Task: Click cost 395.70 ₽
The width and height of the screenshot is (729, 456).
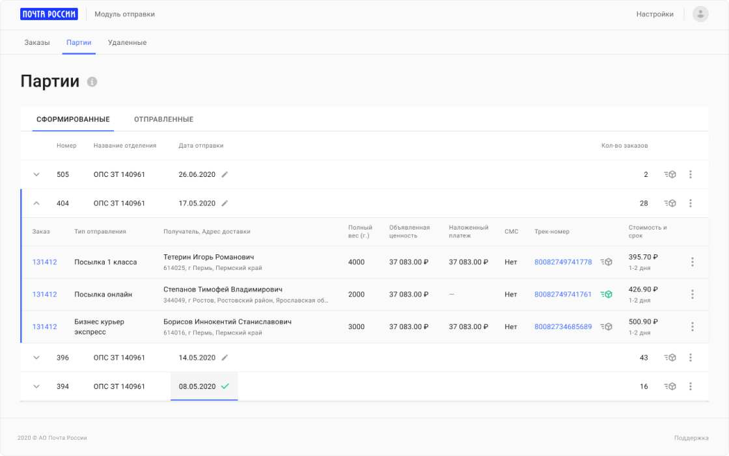Action: [643, 257]
